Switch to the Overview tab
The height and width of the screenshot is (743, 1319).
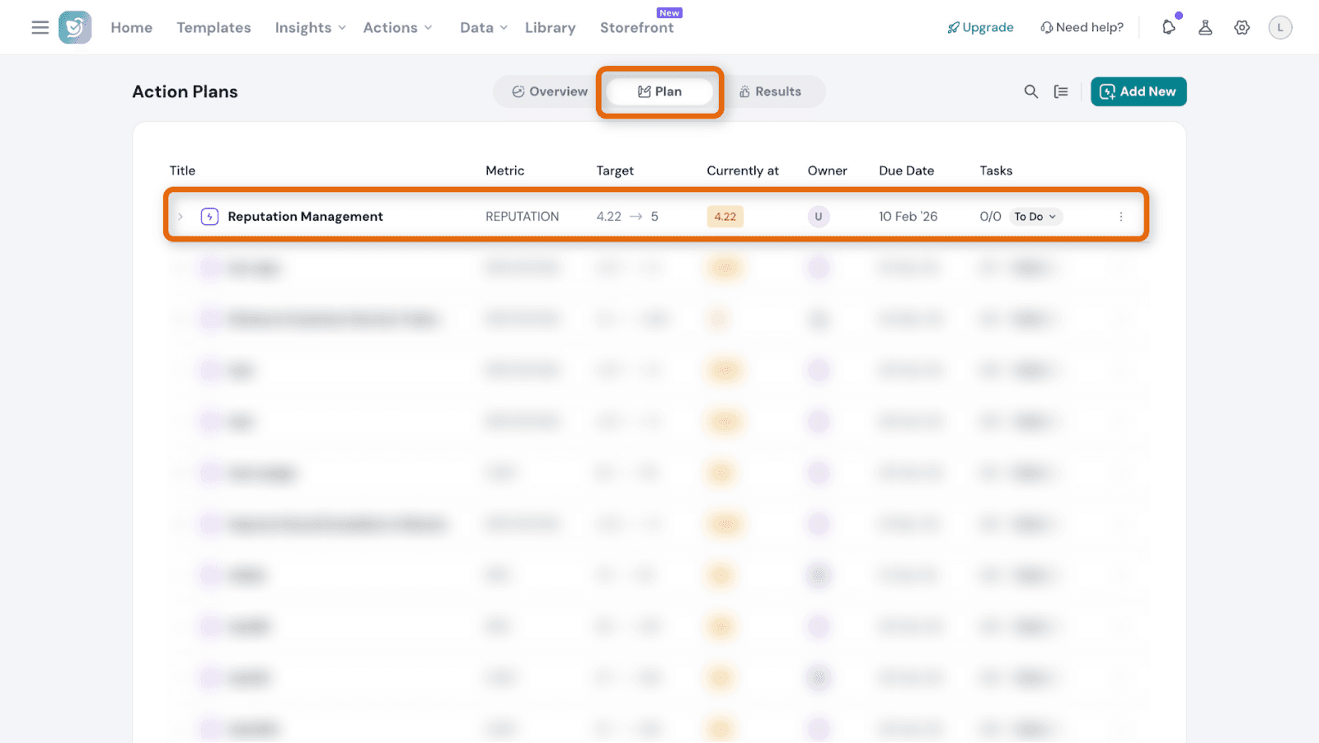(x=550, y=91)
